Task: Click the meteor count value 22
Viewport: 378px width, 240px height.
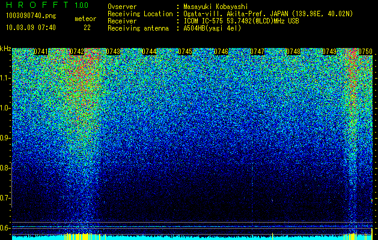Action: (87, 28)
